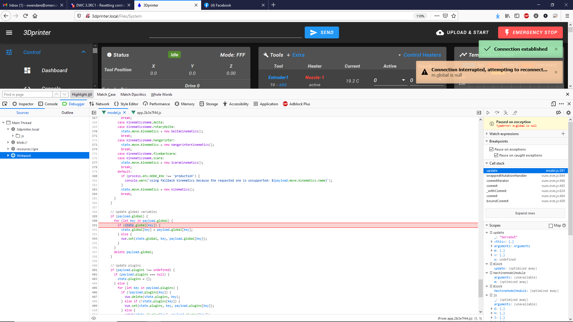Step over in the debugger

tap(497, 113)
